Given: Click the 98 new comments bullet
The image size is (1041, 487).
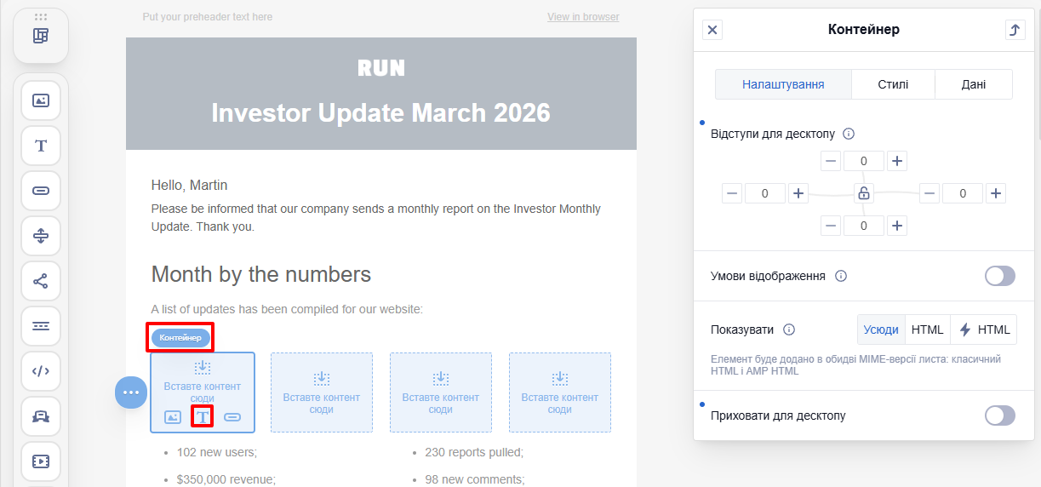Looking at the screenshot, I should (x=475, y=479).
